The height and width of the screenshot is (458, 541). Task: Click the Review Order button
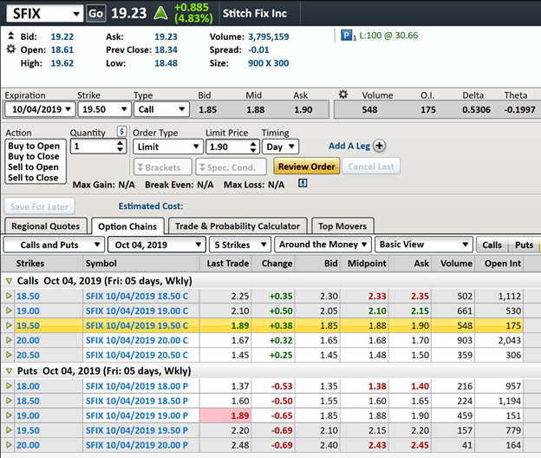coord(306,167)
